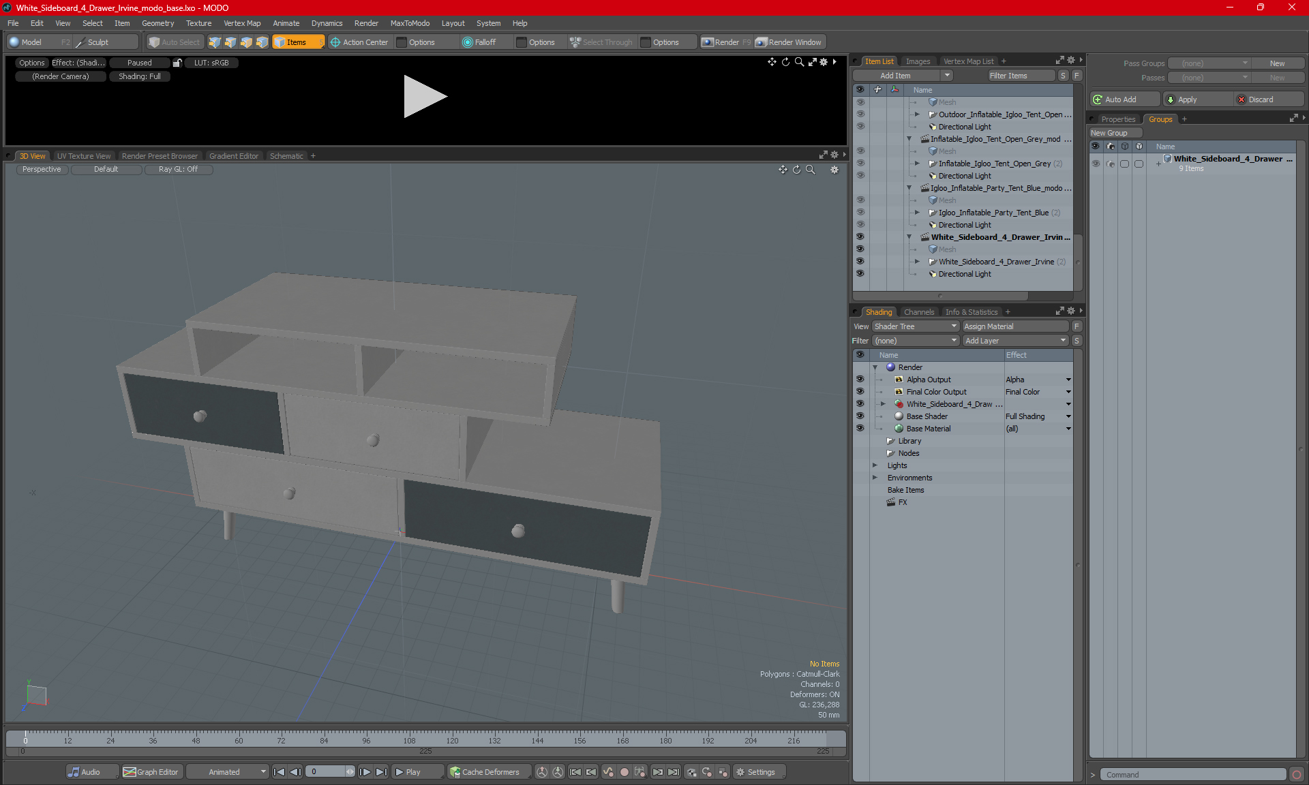Open the Action Center menu

359,42
